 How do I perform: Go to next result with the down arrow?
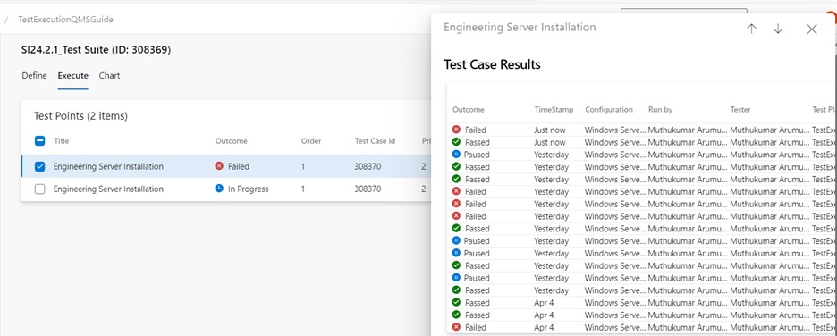point(778,29)
